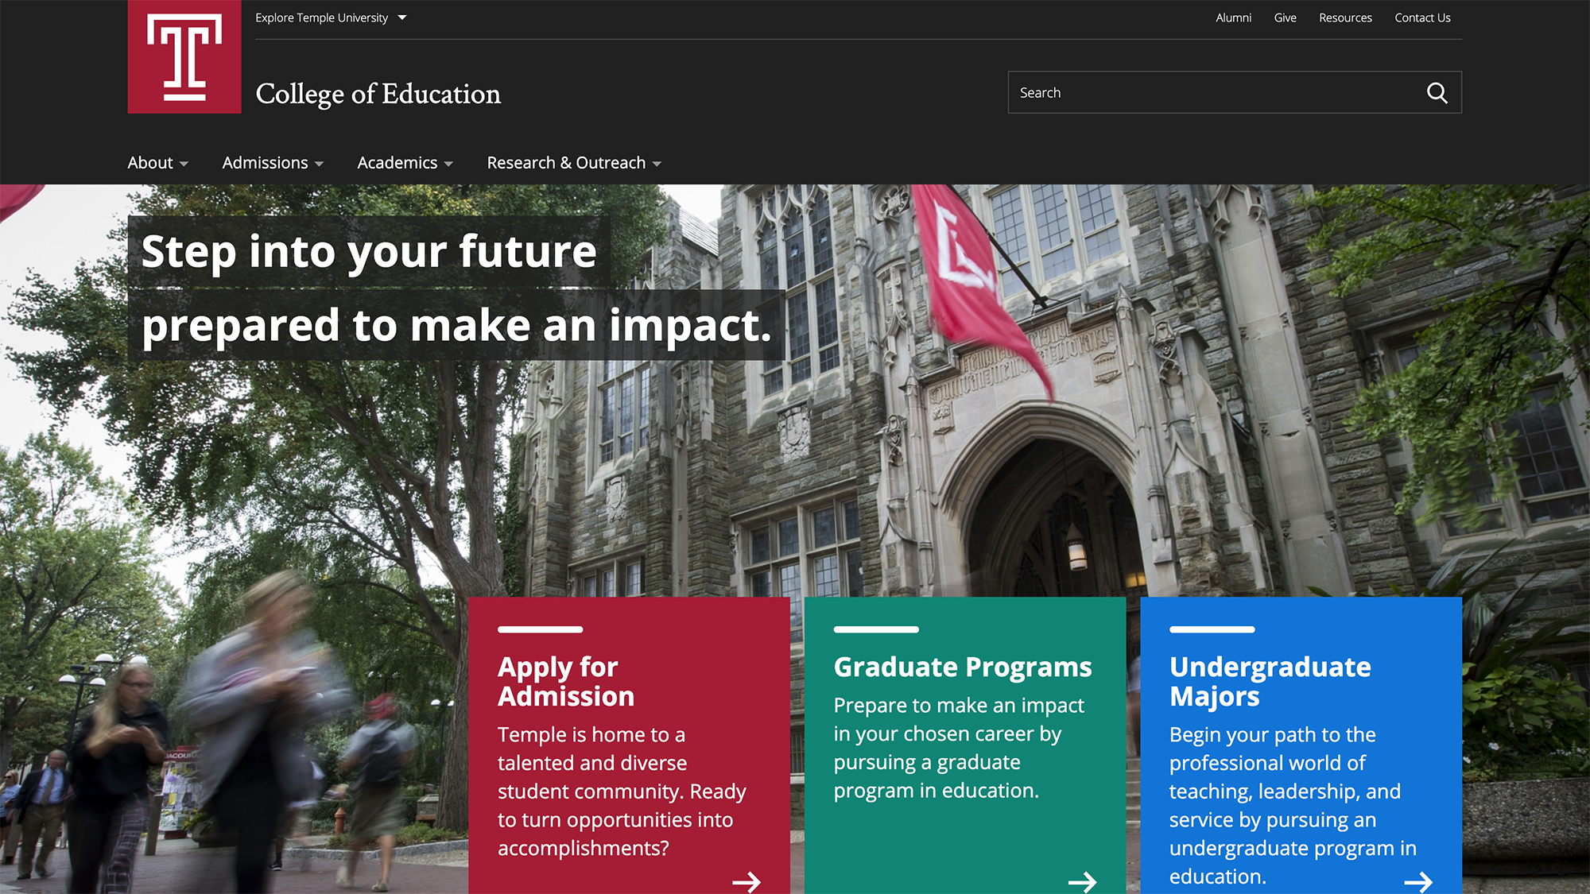Image resolution: width=1590 pixels, height=894 pixels.
Task: Open the Apply for Admission heading
Action: 566,681
